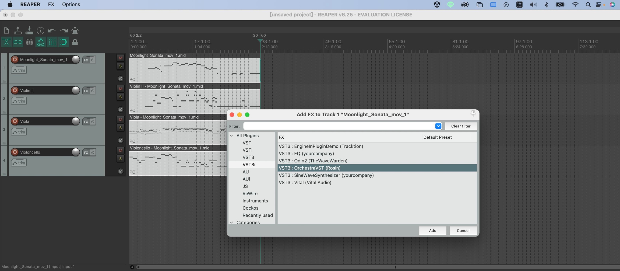Collapse the Categories tree section
Screen dimensions: 620x271
[231, 223]
